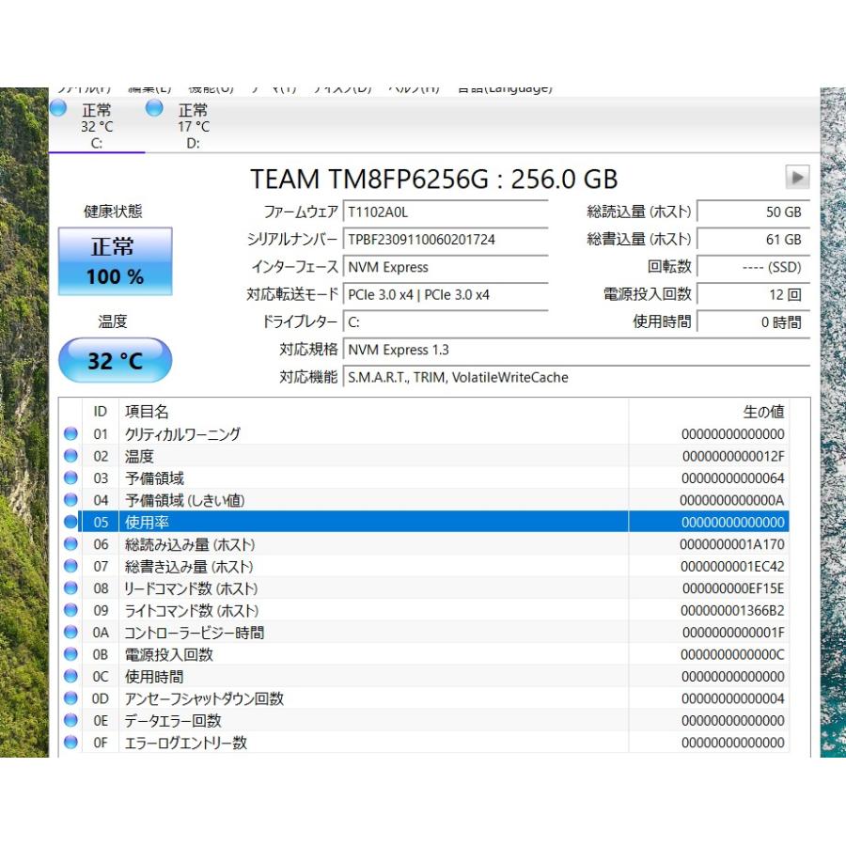This screenshot has width=846, height=846.
Task: Select the クリティカルワーニング attribute row
Action: 424,433
